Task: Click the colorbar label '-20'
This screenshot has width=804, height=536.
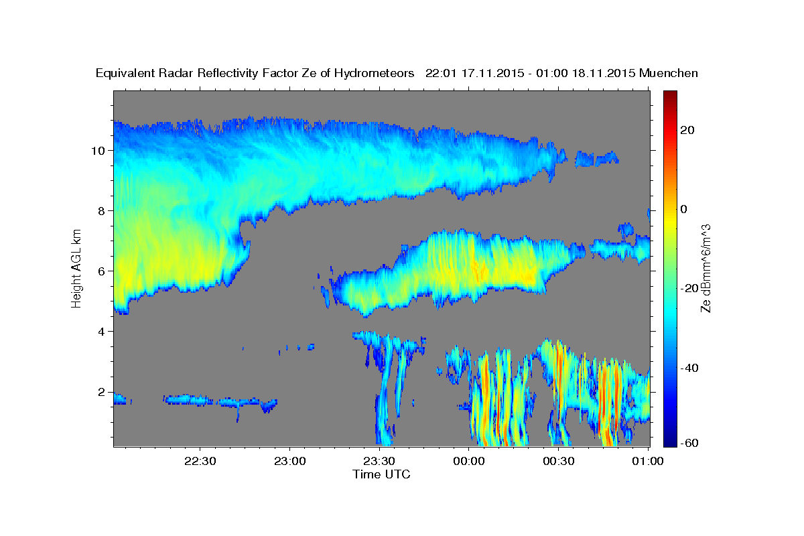Action: (690, 288)
